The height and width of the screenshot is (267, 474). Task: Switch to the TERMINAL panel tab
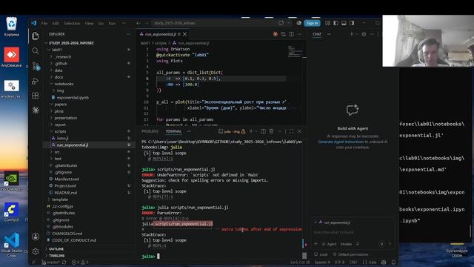point(173,131)
